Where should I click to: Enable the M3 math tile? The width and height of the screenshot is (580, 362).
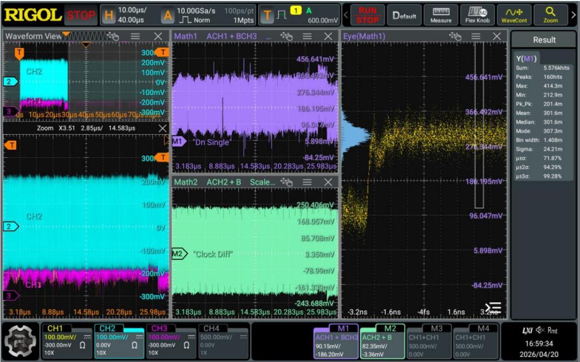[429, 341]
